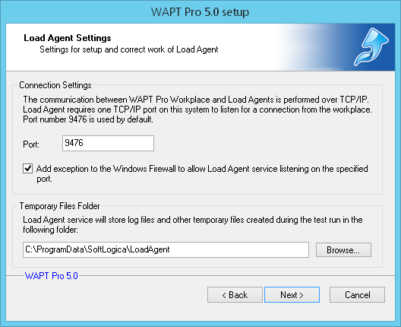Click the temporary files folder path field

[166, 249]
